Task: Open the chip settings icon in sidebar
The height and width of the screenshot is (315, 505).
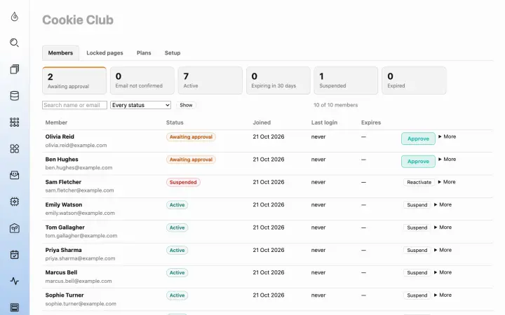Action: [15, 202]
